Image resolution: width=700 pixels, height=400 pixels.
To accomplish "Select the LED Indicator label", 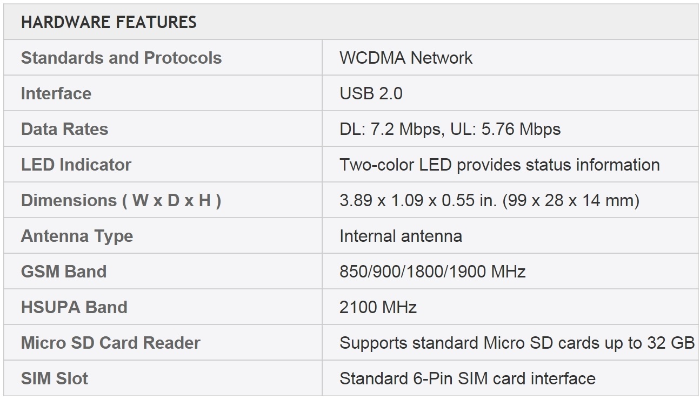I will pos(76,165).
